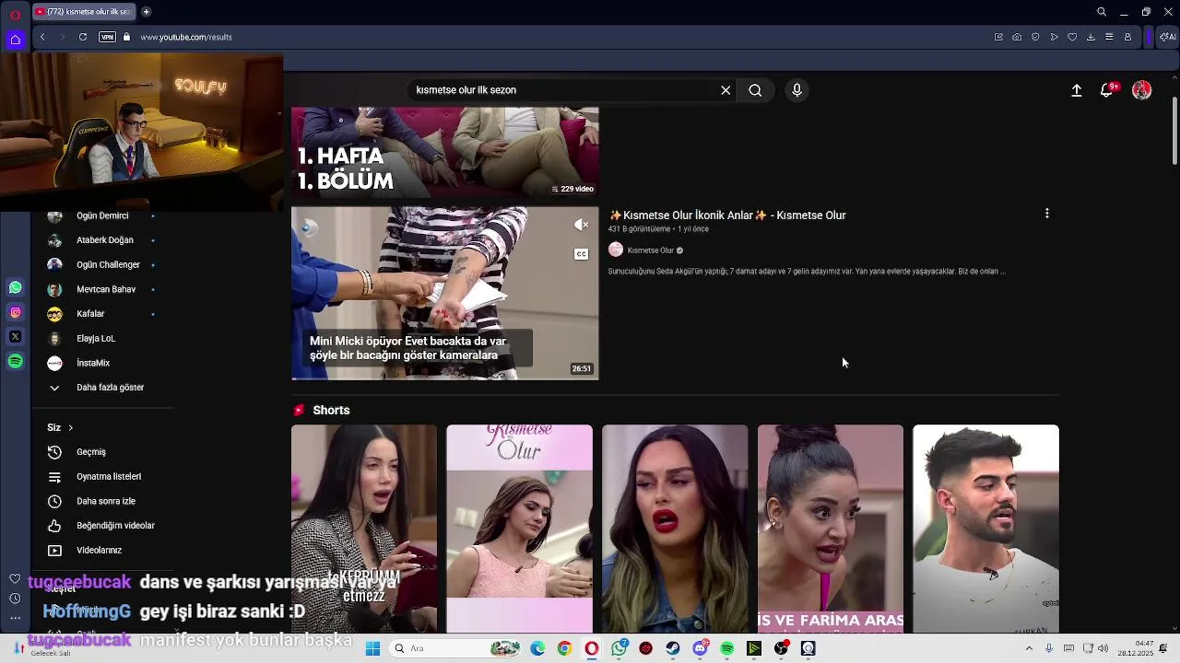Image resolution: width=1180 pixels, height=663 pixels.
Task: Open the first Short with dark-haired woman
Action: click(364, 529)
